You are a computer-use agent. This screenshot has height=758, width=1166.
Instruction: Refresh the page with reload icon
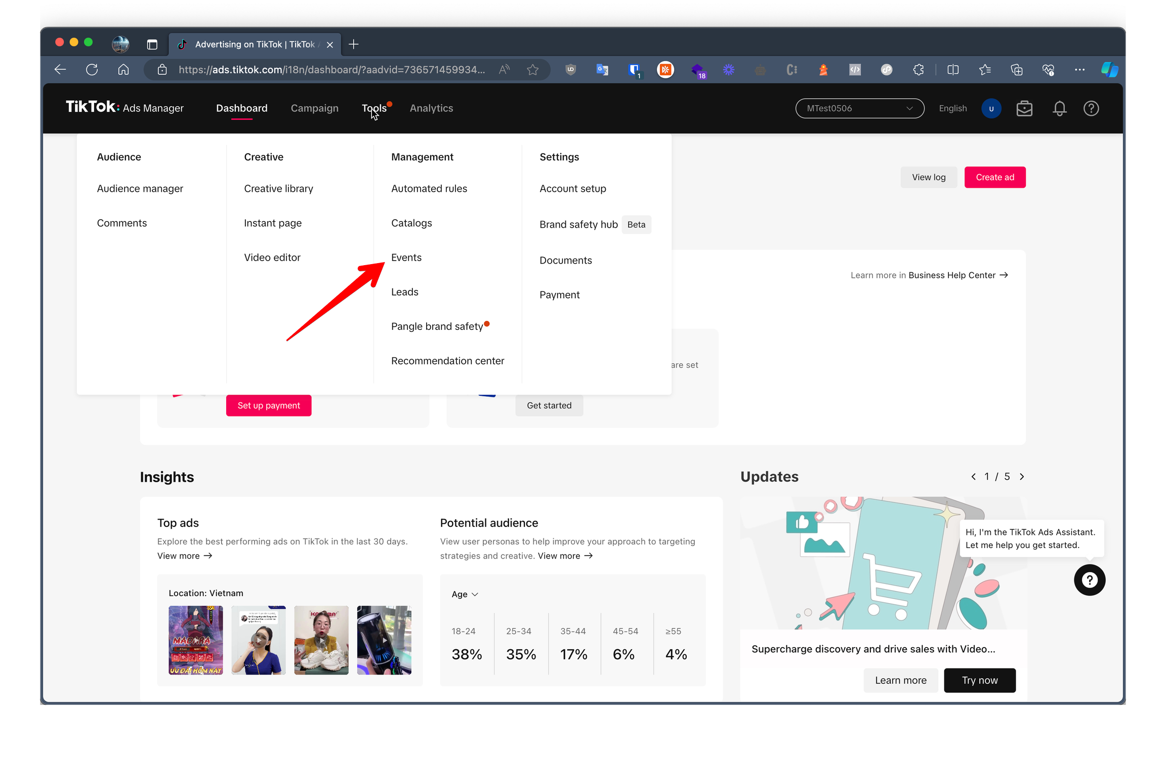(x=92, y=70)
